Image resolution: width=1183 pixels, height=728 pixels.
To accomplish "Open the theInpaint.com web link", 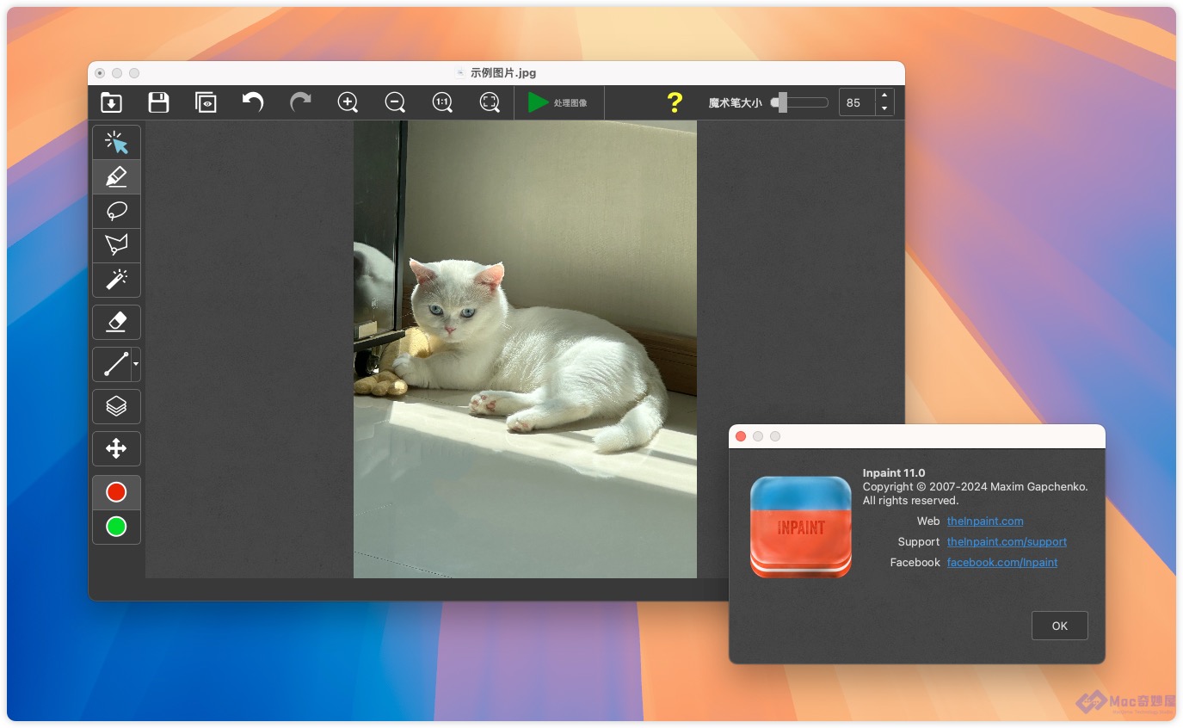I will click(985, 521).
